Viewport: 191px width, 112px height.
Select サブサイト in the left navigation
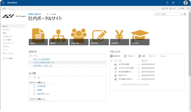[x=6, y=46]
